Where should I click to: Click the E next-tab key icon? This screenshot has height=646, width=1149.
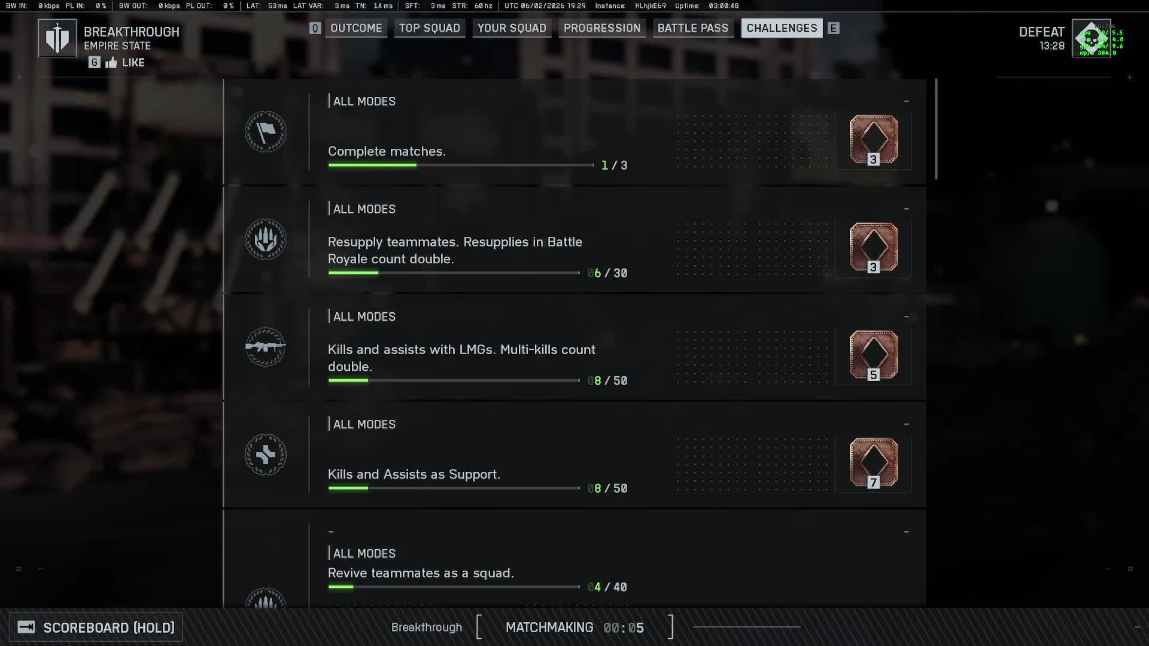coord(834,28)
